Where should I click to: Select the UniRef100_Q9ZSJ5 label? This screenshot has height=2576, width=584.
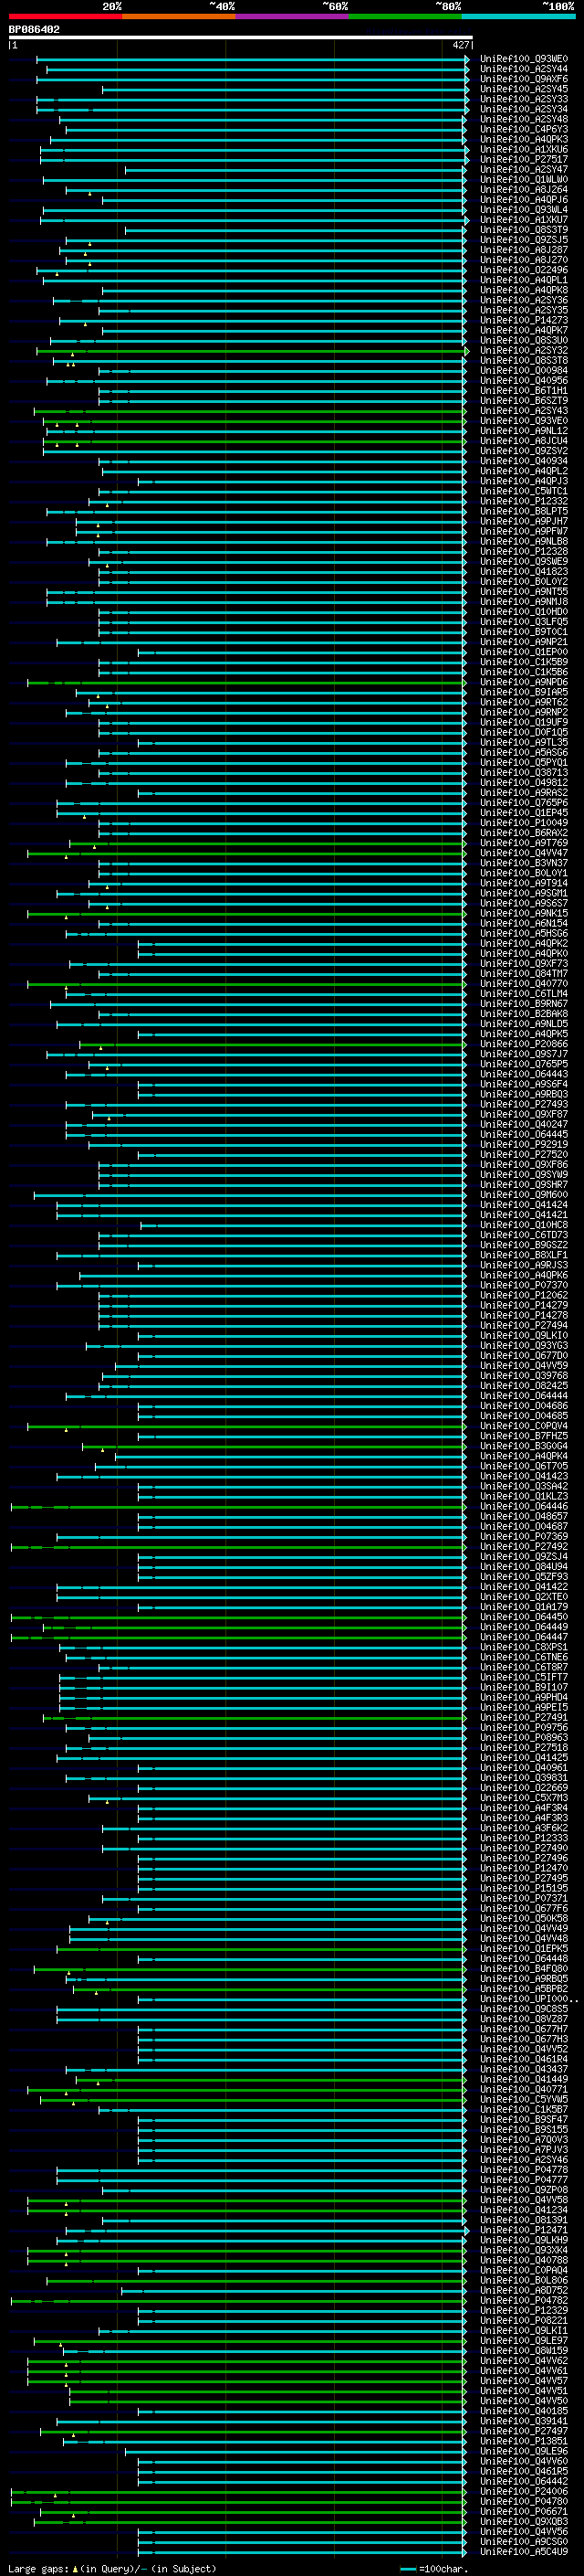524,240
